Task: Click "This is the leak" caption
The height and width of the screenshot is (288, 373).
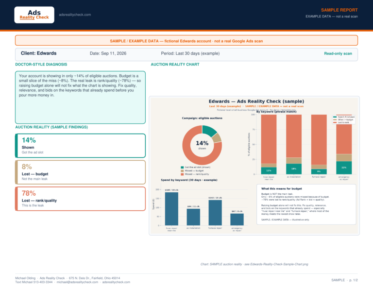Action: (x=33, y=205)
